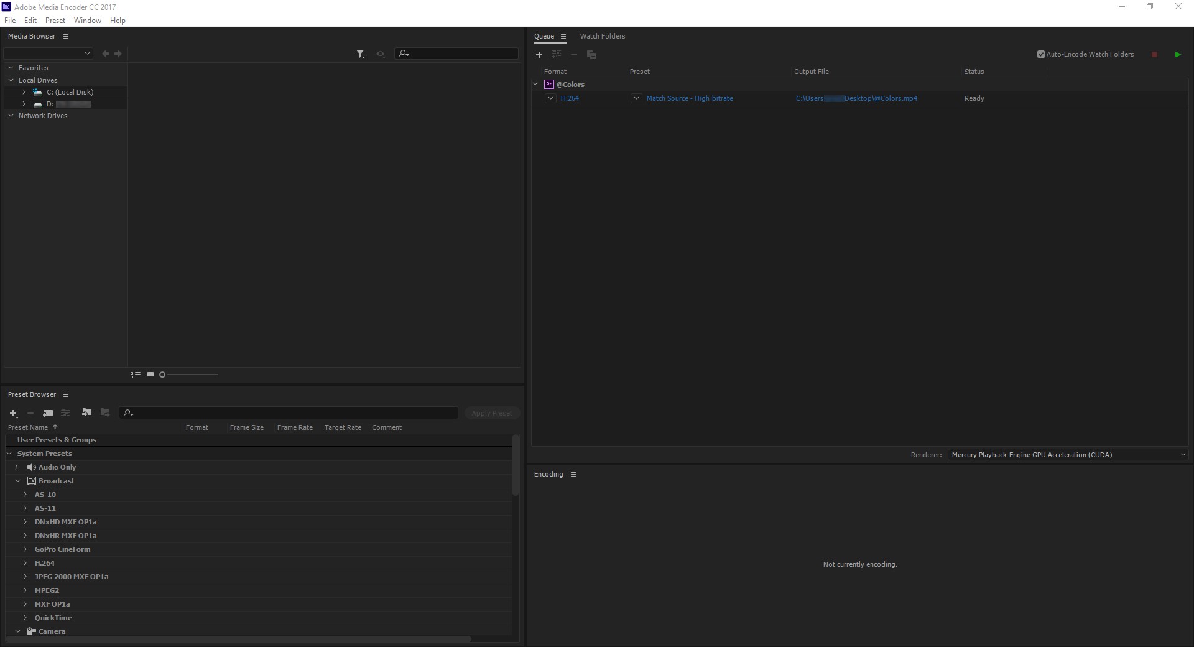Stop the queue with the red stop button

(x=1155, y=54)
